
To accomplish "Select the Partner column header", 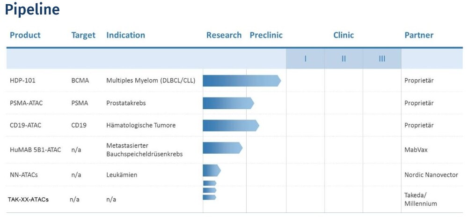I will (419, 35).
